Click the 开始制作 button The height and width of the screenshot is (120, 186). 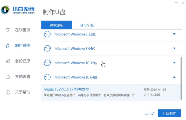click(169, 113)
